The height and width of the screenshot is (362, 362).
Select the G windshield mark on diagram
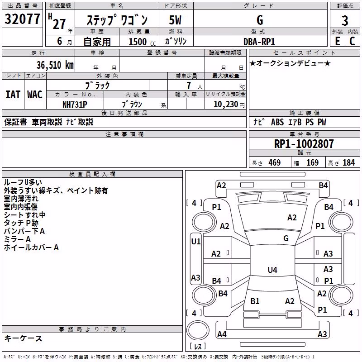286,238
